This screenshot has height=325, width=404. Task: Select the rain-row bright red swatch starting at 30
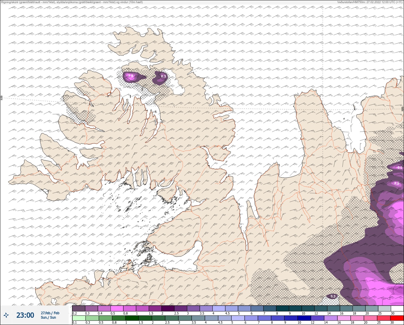click(397, 318)
